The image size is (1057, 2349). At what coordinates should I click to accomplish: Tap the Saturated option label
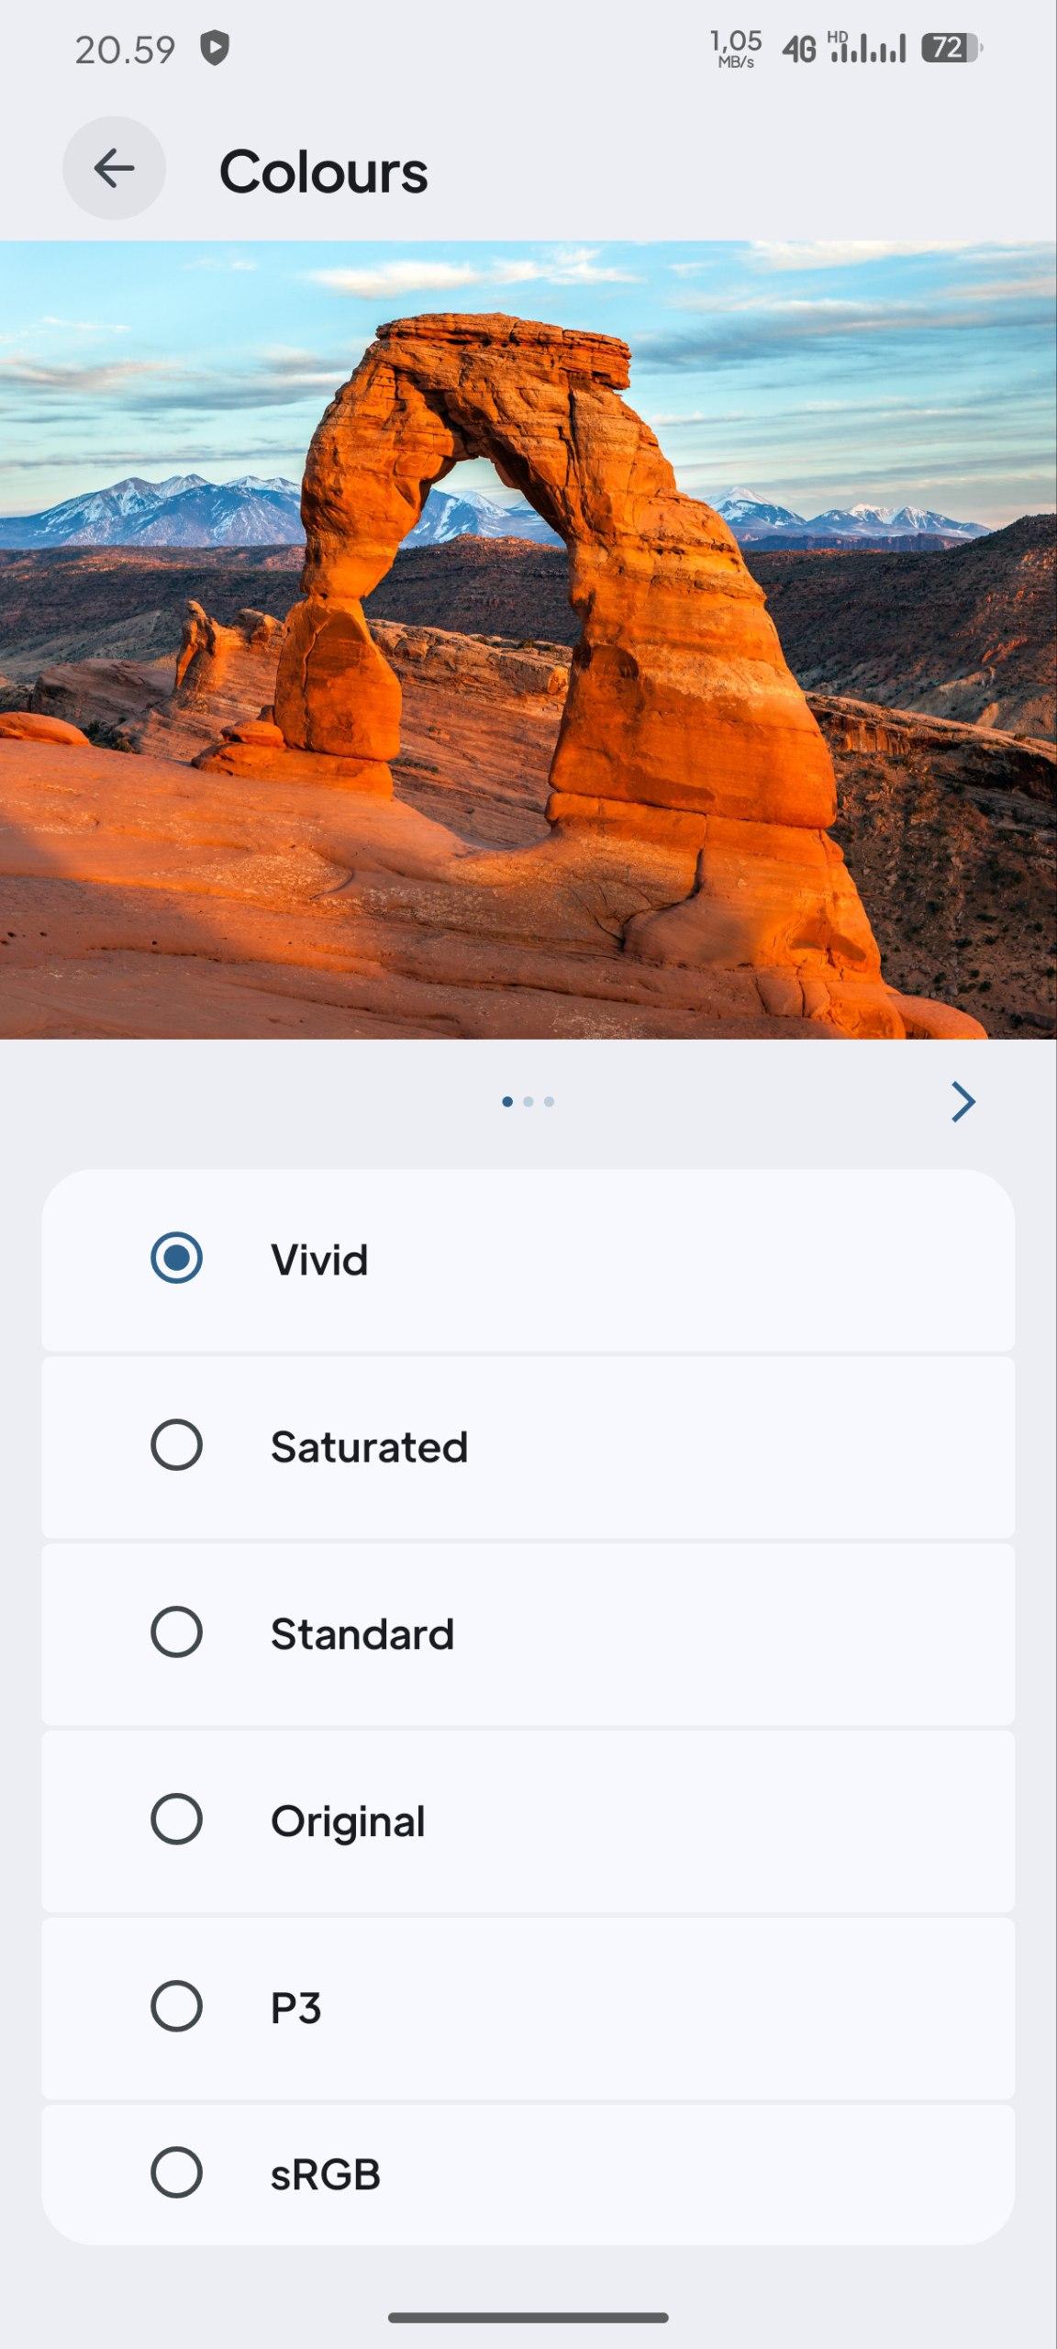click(x=369, y=1447)
